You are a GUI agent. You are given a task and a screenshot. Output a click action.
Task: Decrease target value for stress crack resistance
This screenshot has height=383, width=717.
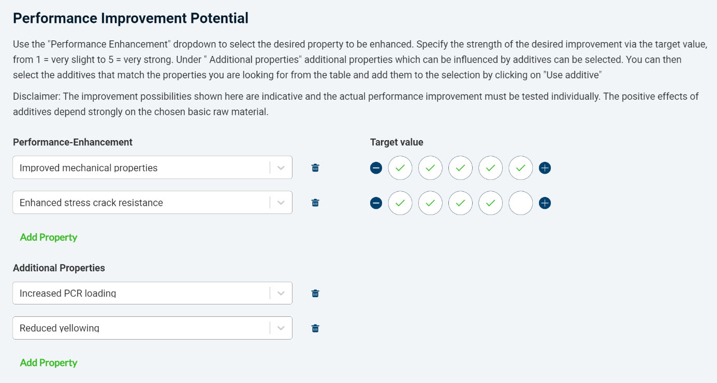point(376,203)
